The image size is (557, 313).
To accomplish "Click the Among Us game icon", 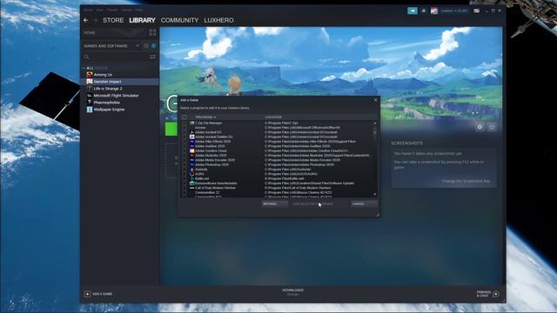I will pos(90,75).
